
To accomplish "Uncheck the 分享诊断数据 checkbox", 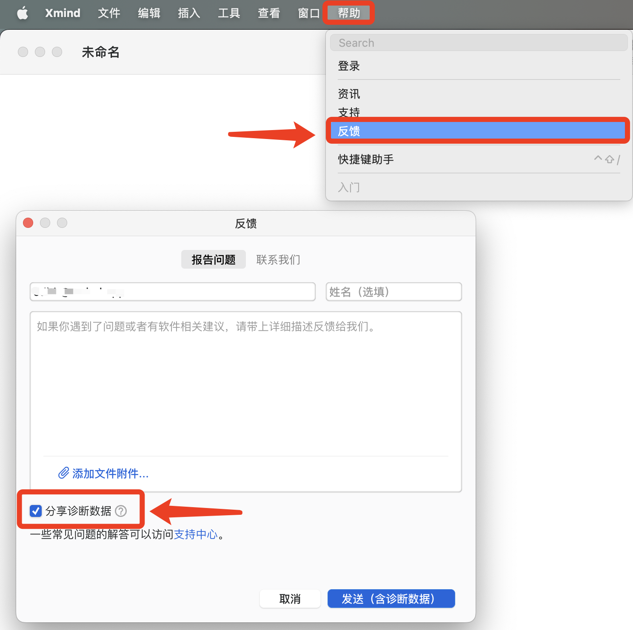I will tap(36, 511).
